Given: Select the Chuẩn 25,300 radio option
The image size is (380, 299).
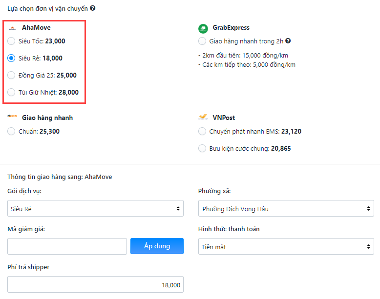Looking at the screenshot, I should tap(11, 131).
